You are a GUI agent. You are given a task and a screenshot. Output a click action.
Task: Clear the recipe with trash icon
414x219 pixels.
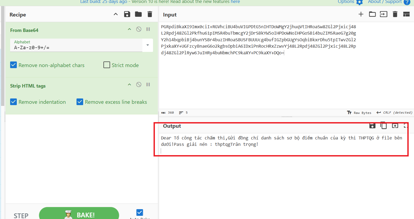pos(150,14)
